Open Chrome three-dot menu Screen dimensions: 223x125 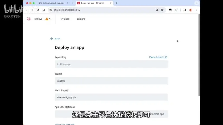196,10
